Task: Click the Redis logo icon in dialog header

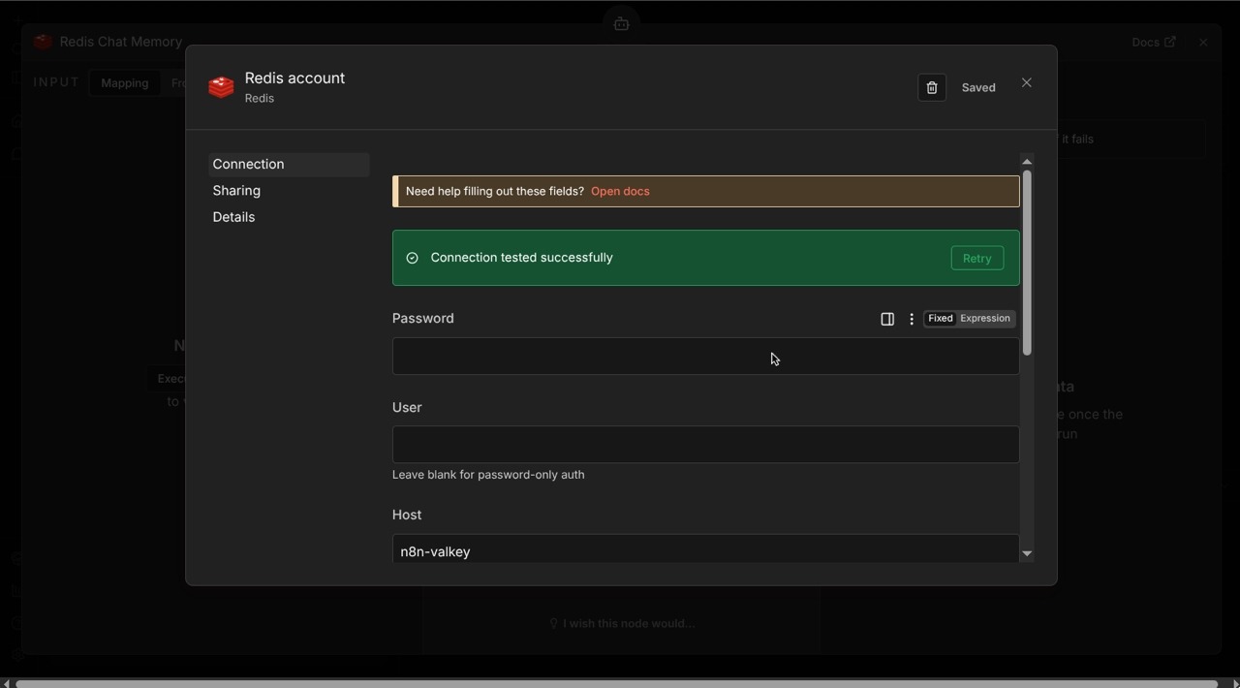Action: [x=221, y=87]
